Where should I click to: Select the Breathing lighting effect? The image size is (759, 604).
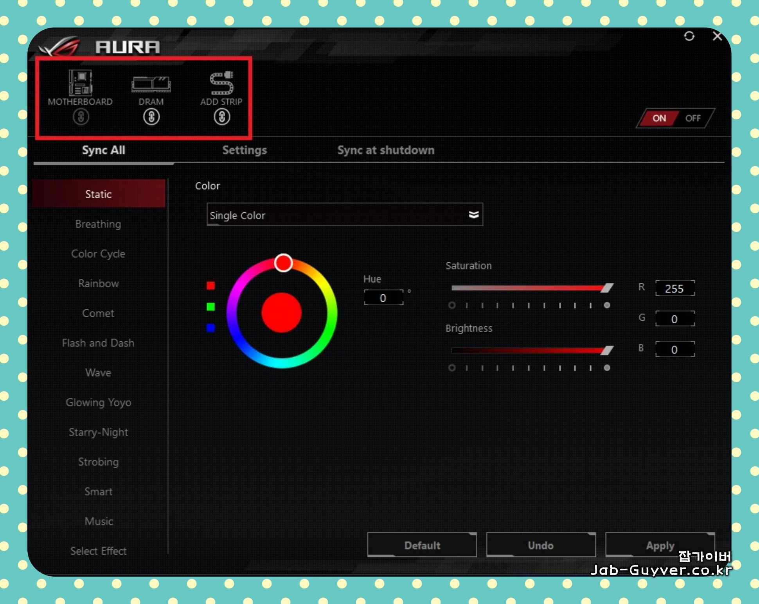coord(98,224)
